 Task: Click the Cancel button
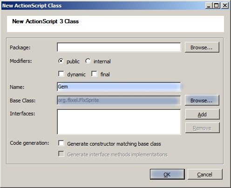[205, 175]
